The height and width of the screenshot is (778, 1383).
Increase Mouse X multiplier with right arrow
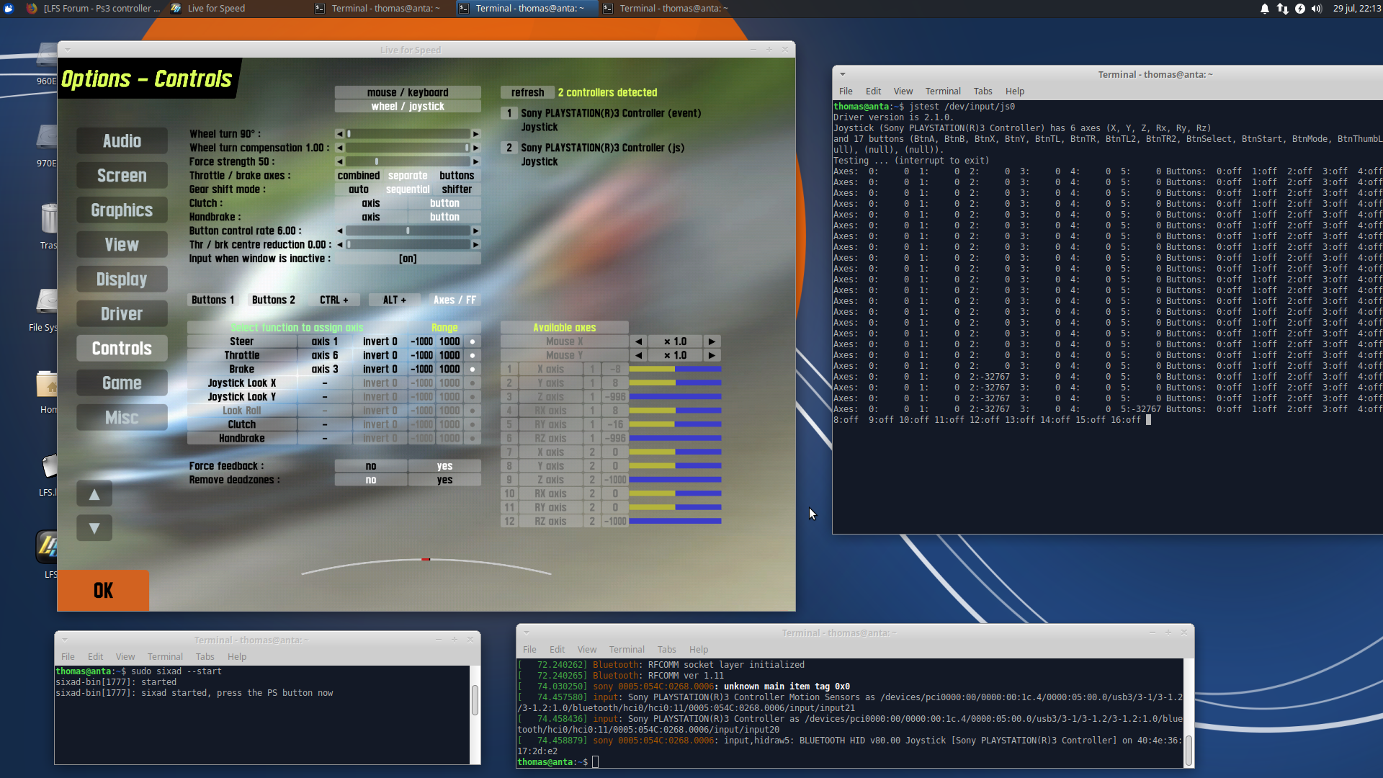coord(712,341)
